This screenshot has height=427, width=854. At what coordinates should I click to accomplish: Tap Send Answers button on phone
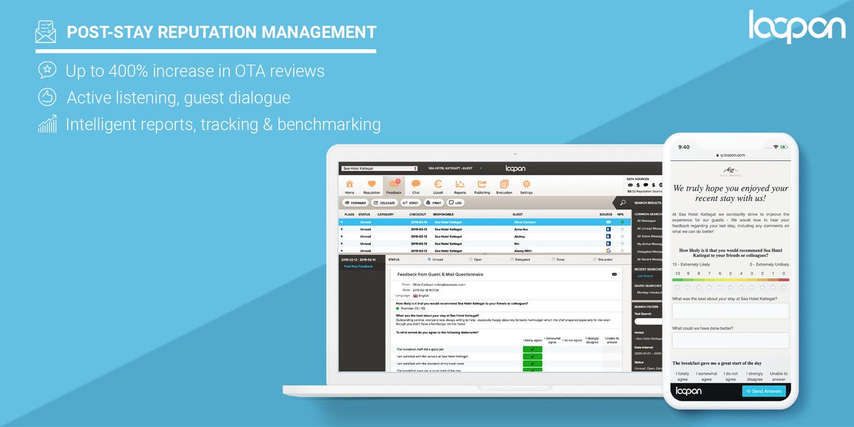[x=765, y=391]
